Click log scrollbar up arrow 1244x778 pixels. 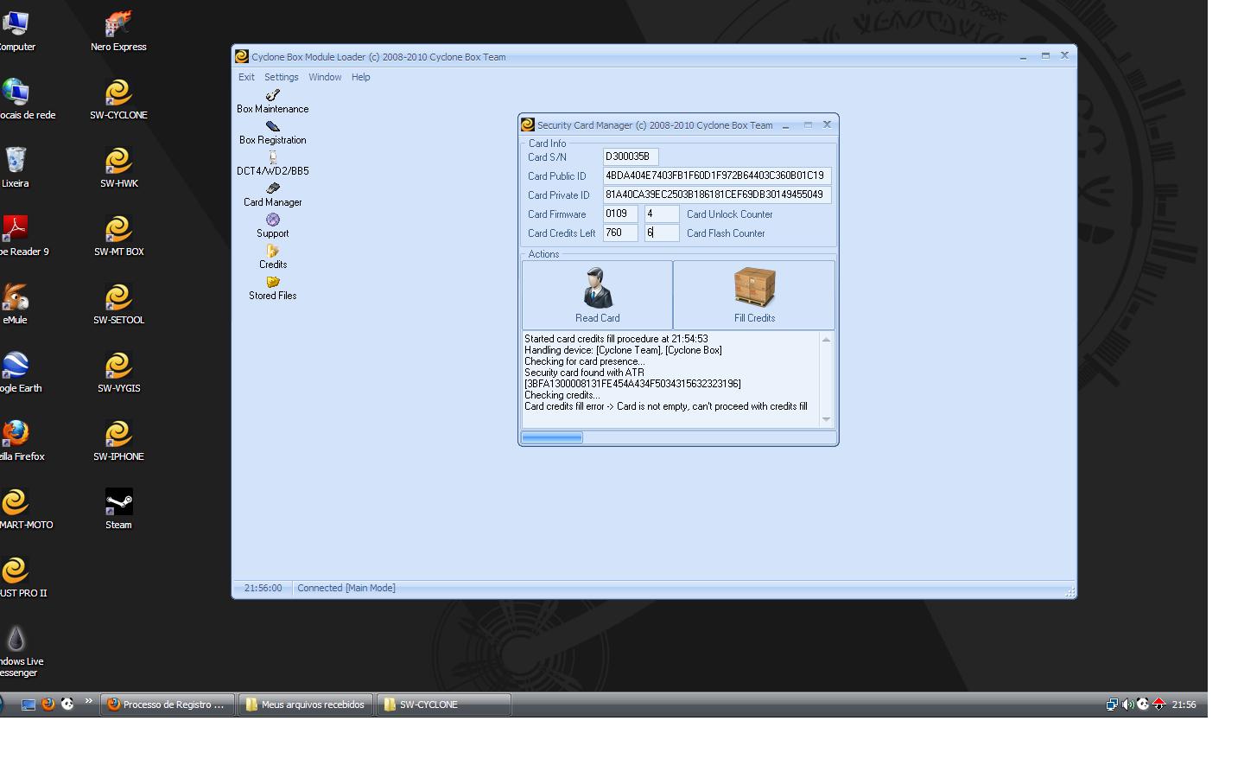point(826,340)
